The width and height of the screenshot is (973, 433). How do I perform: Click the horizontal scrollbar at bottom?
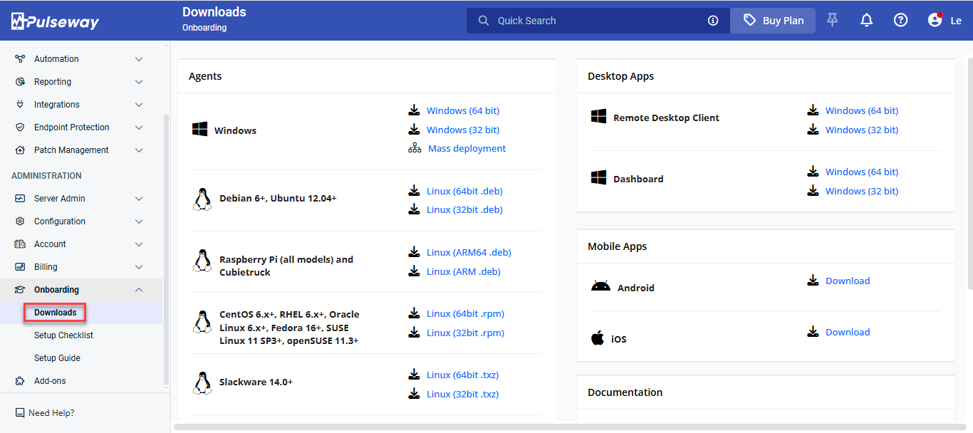point(570,427)
